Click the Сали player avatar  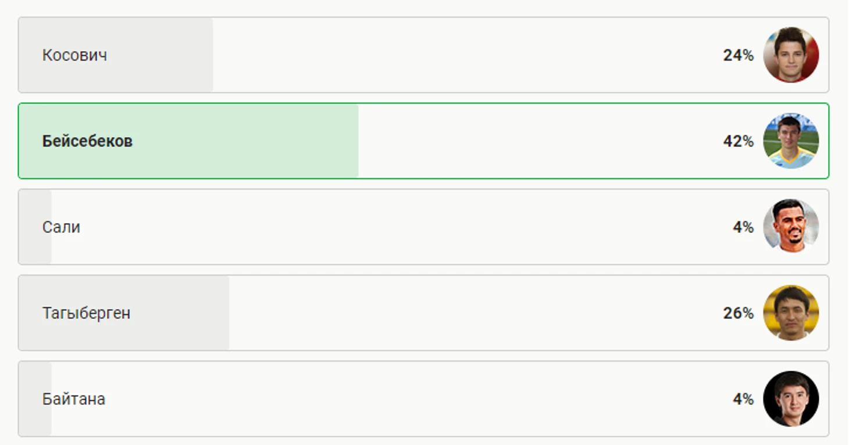click(x=791, y=227)
